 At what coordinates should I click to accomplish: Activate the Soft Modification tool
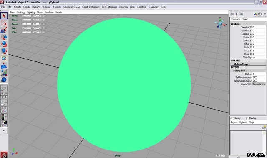pos(4,66)
